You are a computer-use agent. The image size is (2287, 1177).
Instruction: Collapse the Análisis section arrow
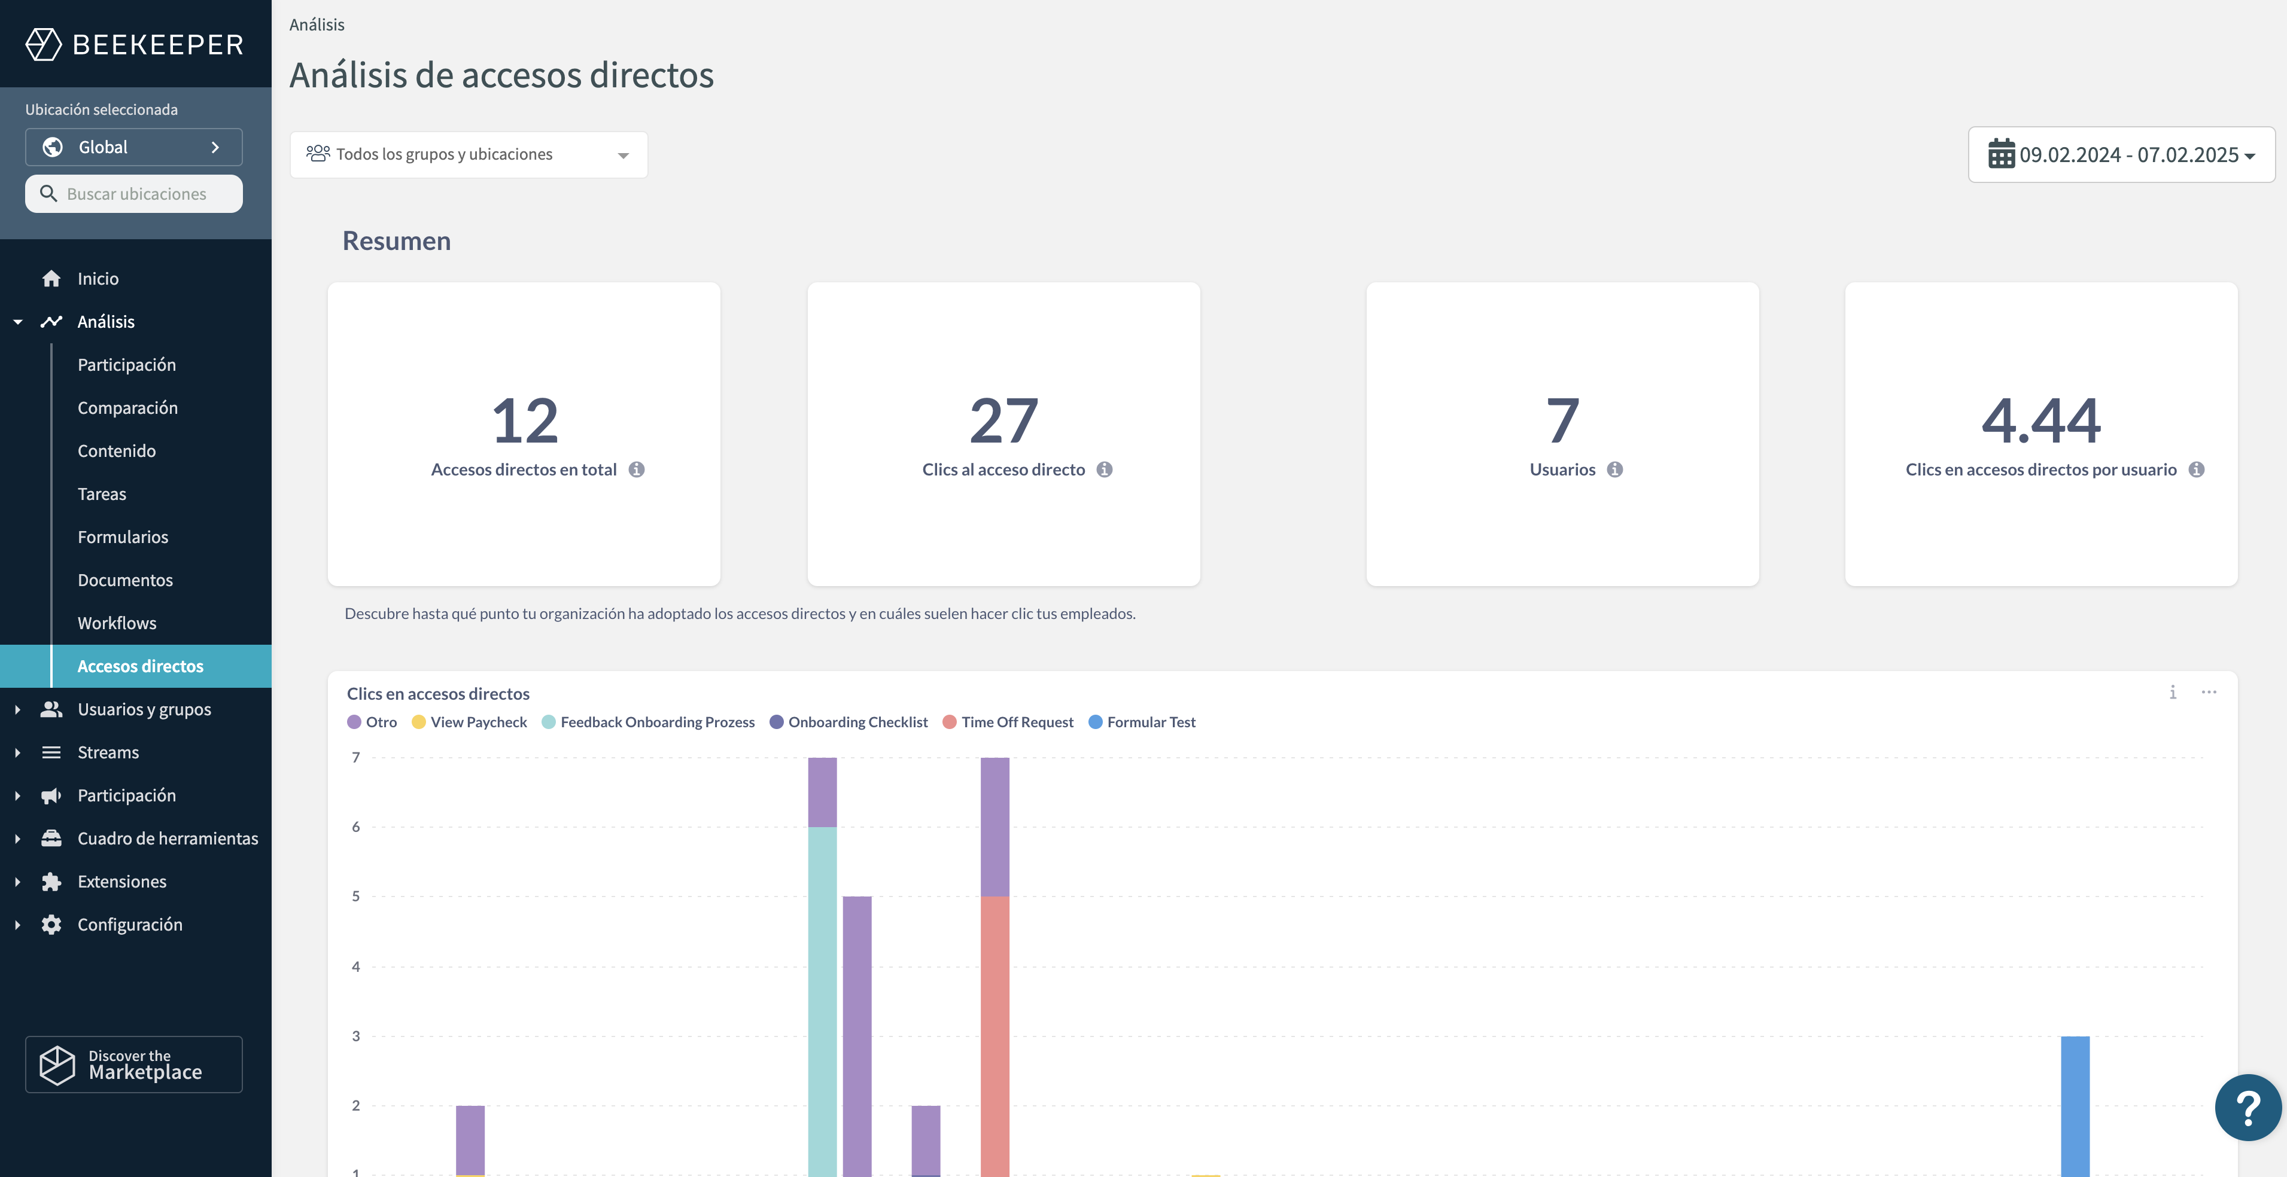(18, 322)
